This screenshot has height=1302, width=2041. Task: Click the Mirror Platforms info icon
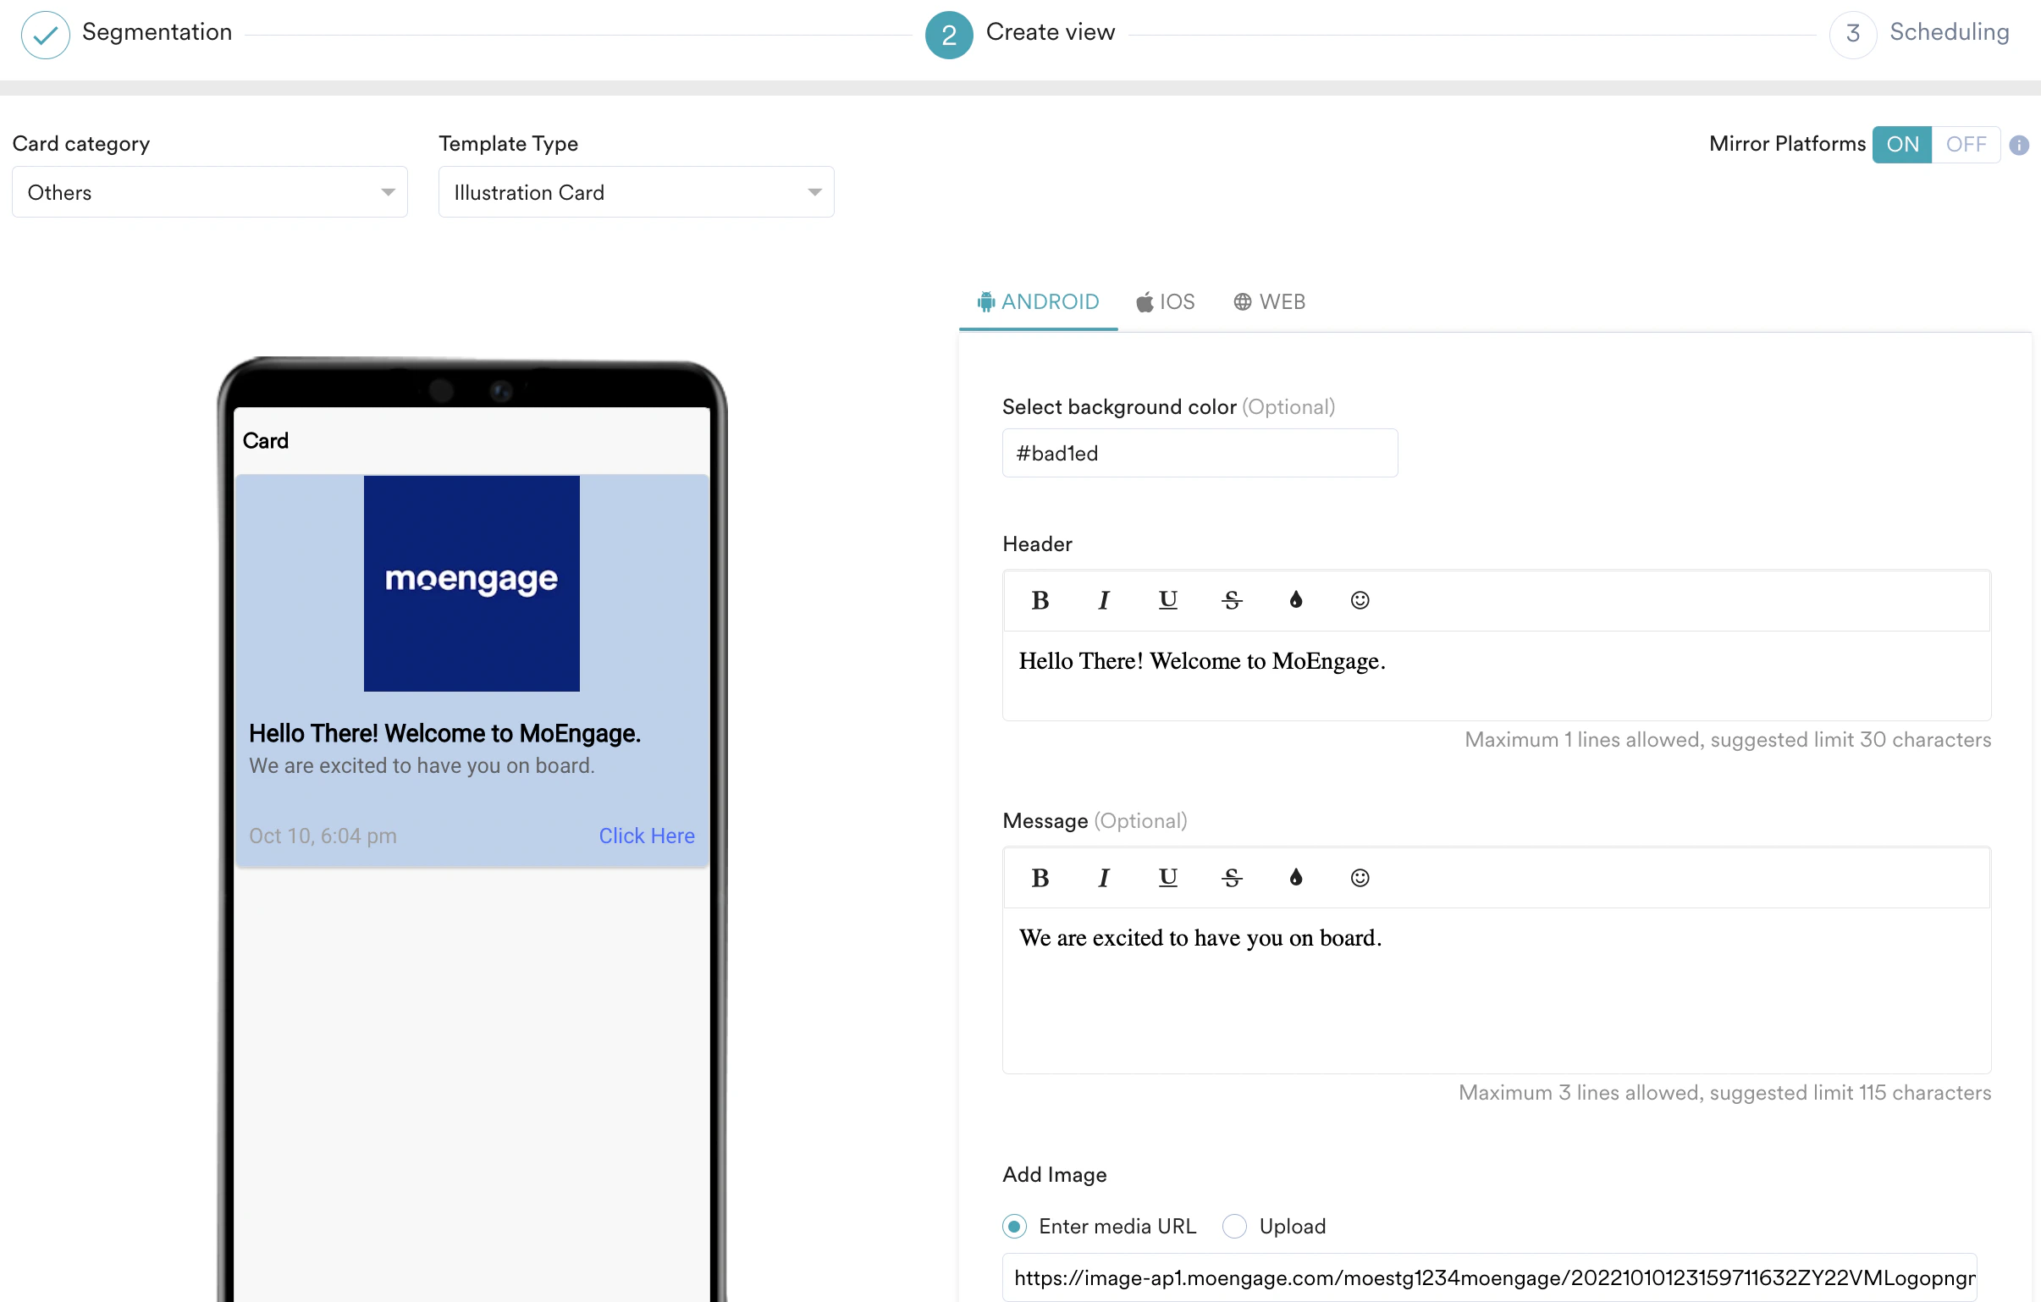tap(2019, 145)
